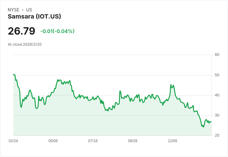Select the 02/24 date axis label
Screen dimensions: 228x157
pos(13,141)
